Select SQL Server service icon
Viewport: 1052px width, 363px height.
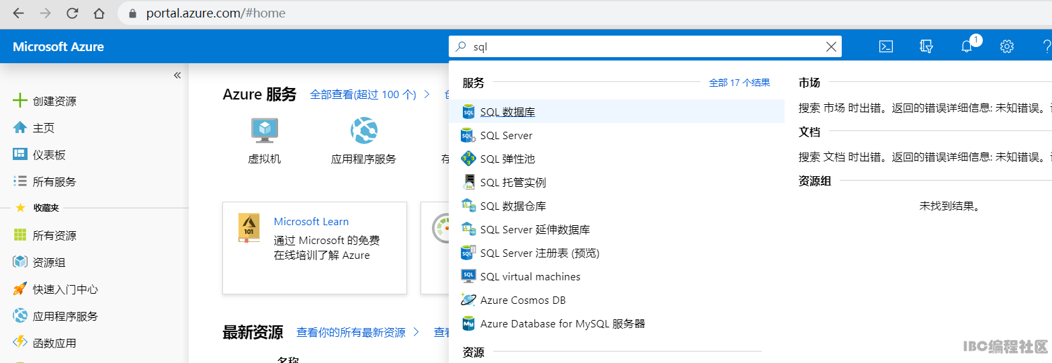(x=468, y=136)
